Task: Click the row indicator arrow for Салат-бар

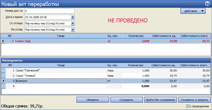Action: click(3, 41)
